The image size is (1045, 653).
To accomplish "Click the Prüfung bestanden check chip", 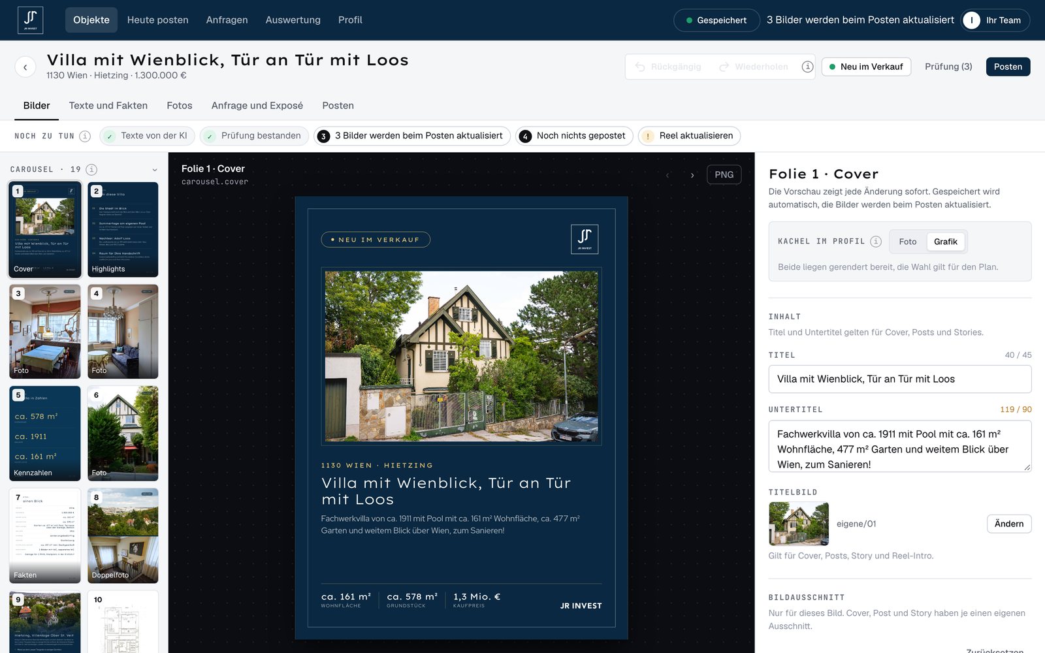I will [254, 136].
